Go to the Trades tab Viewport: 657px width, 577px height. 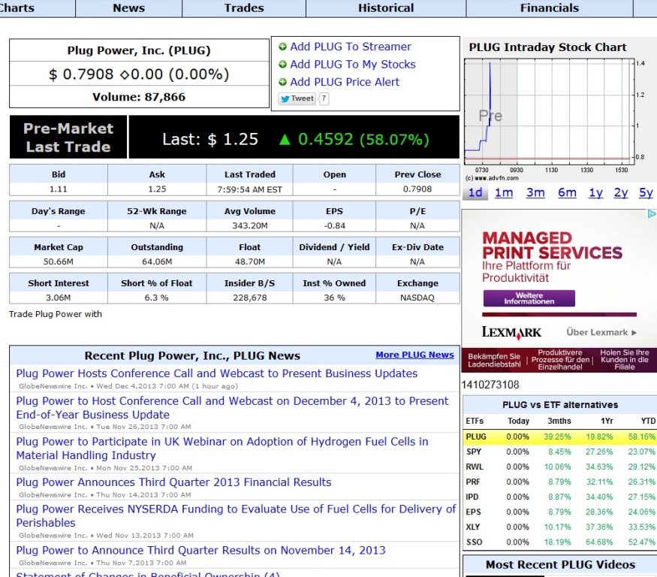point(244,8)
